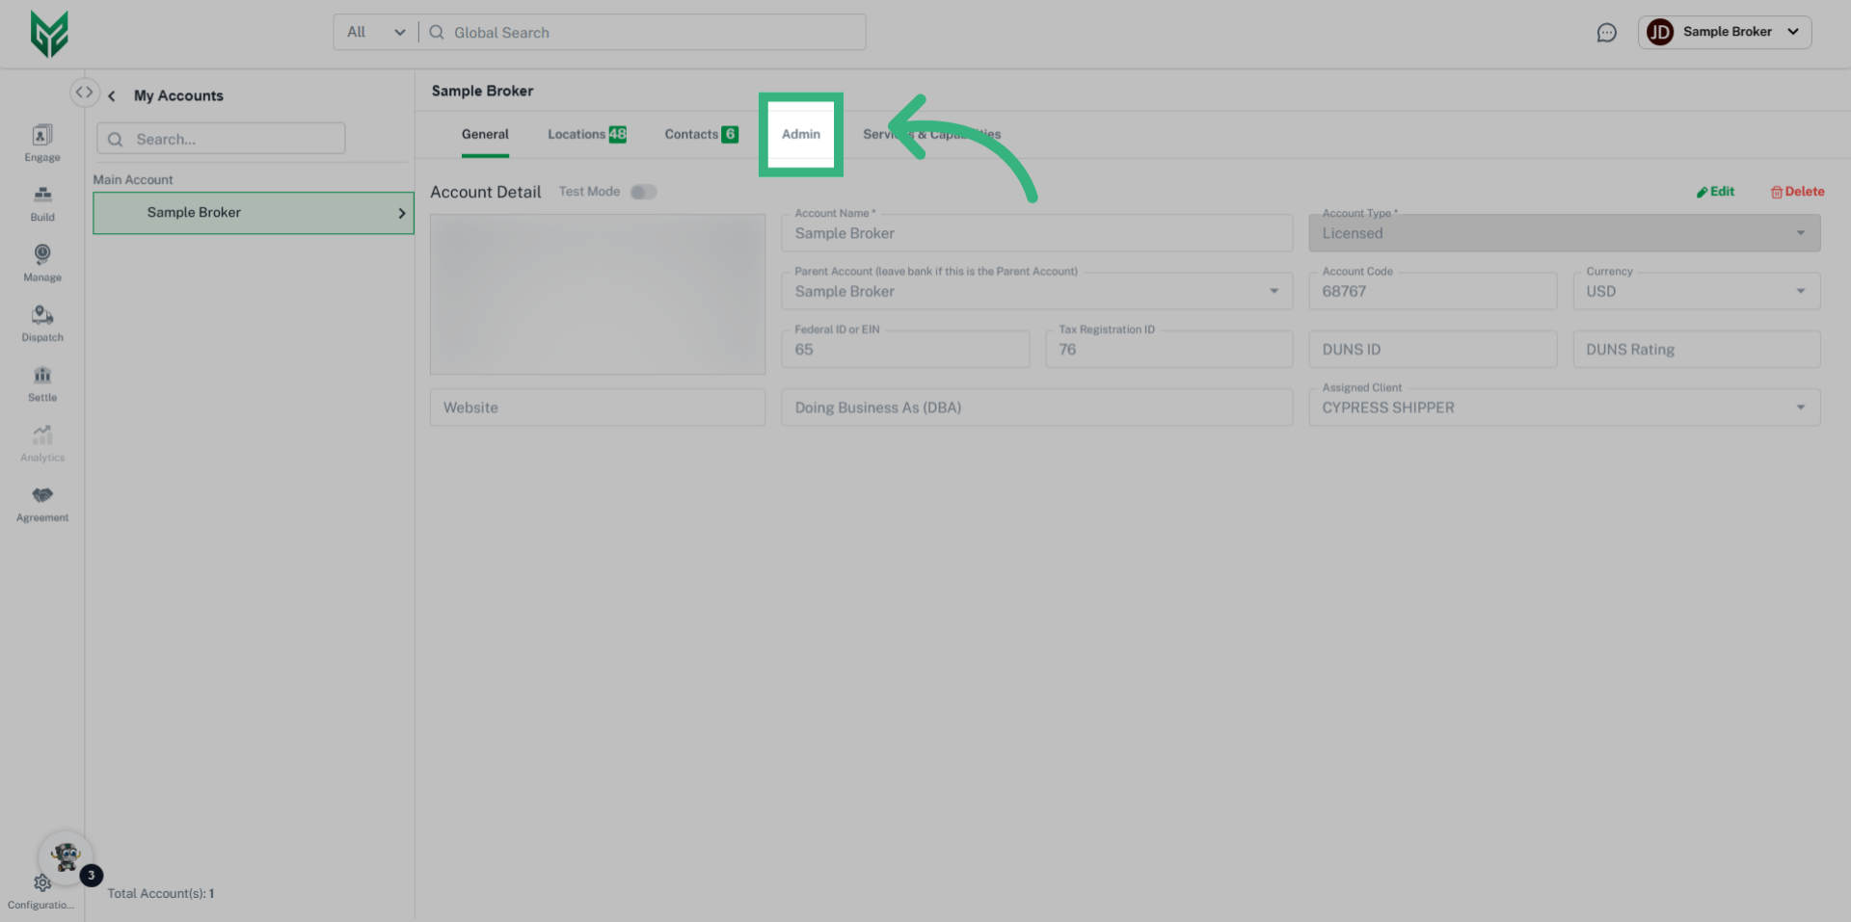
Task: Click the Account Detail heading
Action: point(486,192)
